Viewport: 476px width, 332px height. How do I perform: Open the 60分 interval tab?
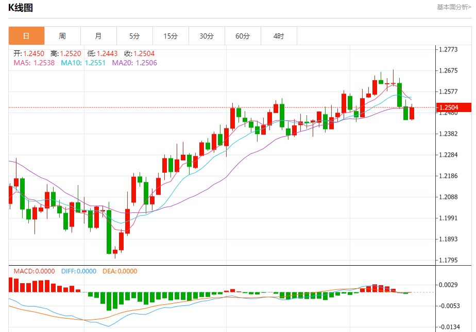coord(243,36)
